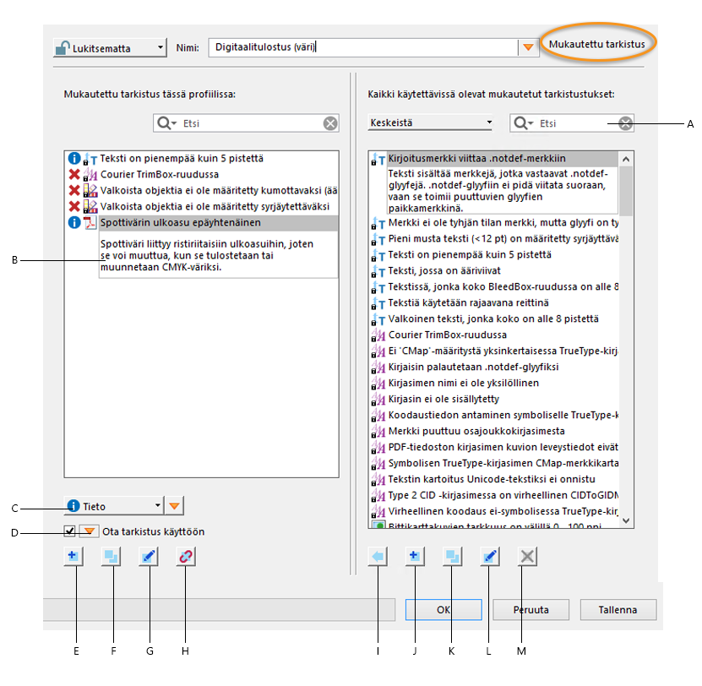The width and height of the screenshot is (702, 686).
Task: Click the right list scrollbar up arrow
Action: coord(626,159)
